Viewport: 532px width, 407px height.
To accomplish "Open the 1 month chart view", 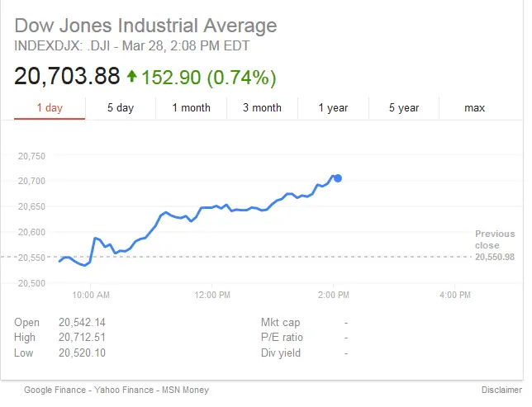I will (191, 108).
